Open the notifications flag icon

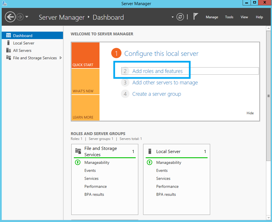coord(196,17)
